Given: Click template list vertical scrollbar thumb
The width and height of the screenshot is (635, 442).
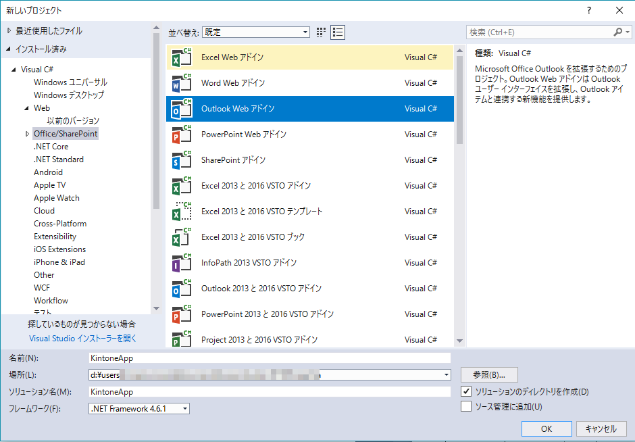Looking at the screenshot, I should (459, 99).
